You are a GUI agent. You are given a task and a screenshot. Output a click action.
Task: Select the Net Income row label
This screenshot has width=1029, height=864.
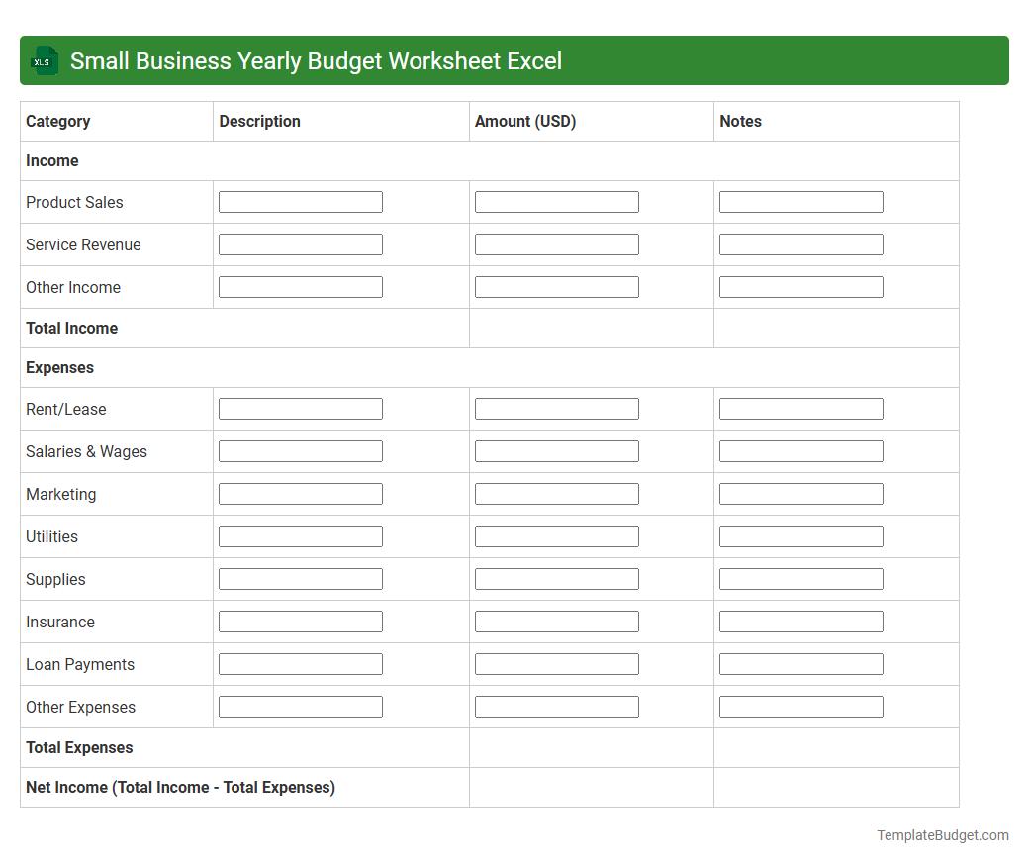[x=180, y=787]
